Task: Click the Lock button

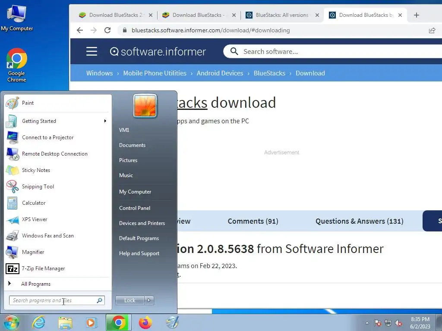Action: tap(129, 300)
